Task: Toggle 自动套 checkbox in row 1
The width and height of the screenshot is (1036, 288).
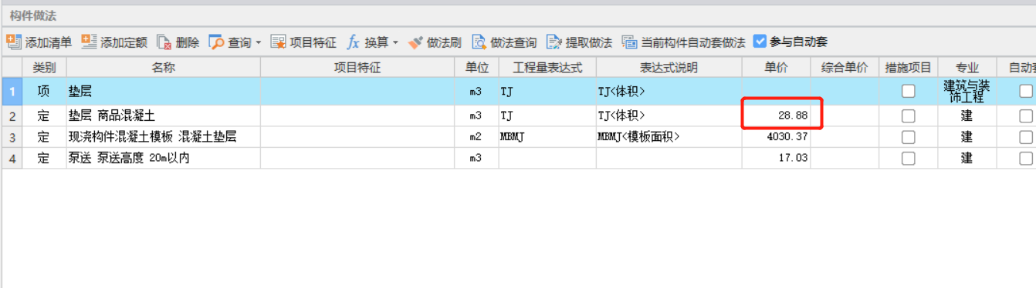Action: click(1026, 91)
